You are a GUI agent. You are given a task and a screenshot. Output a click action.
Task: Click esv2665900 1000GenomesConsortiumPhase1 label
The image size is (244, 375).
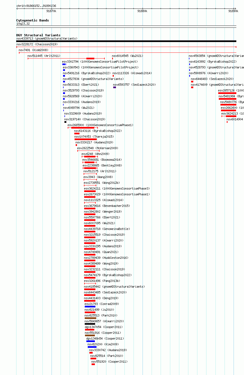tap(100, 125)
